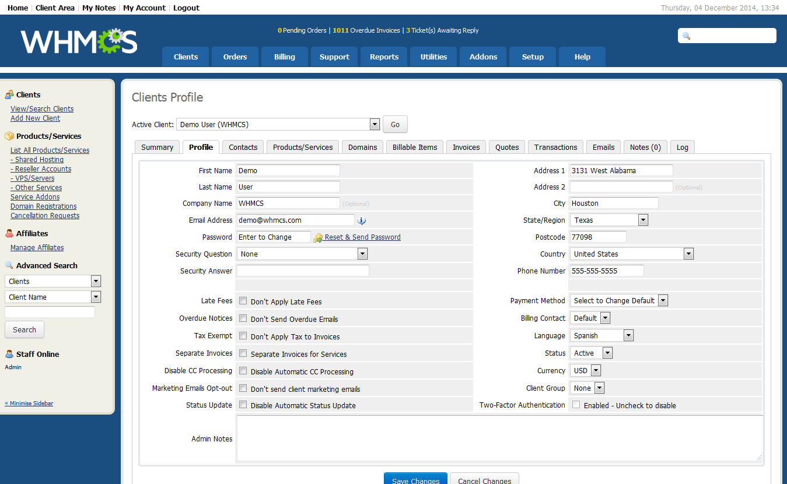The height and width of the screenshot is (484, 787).
Task: Click the Email Address input field
Action: pyautogui.click(x=295, y=220)
